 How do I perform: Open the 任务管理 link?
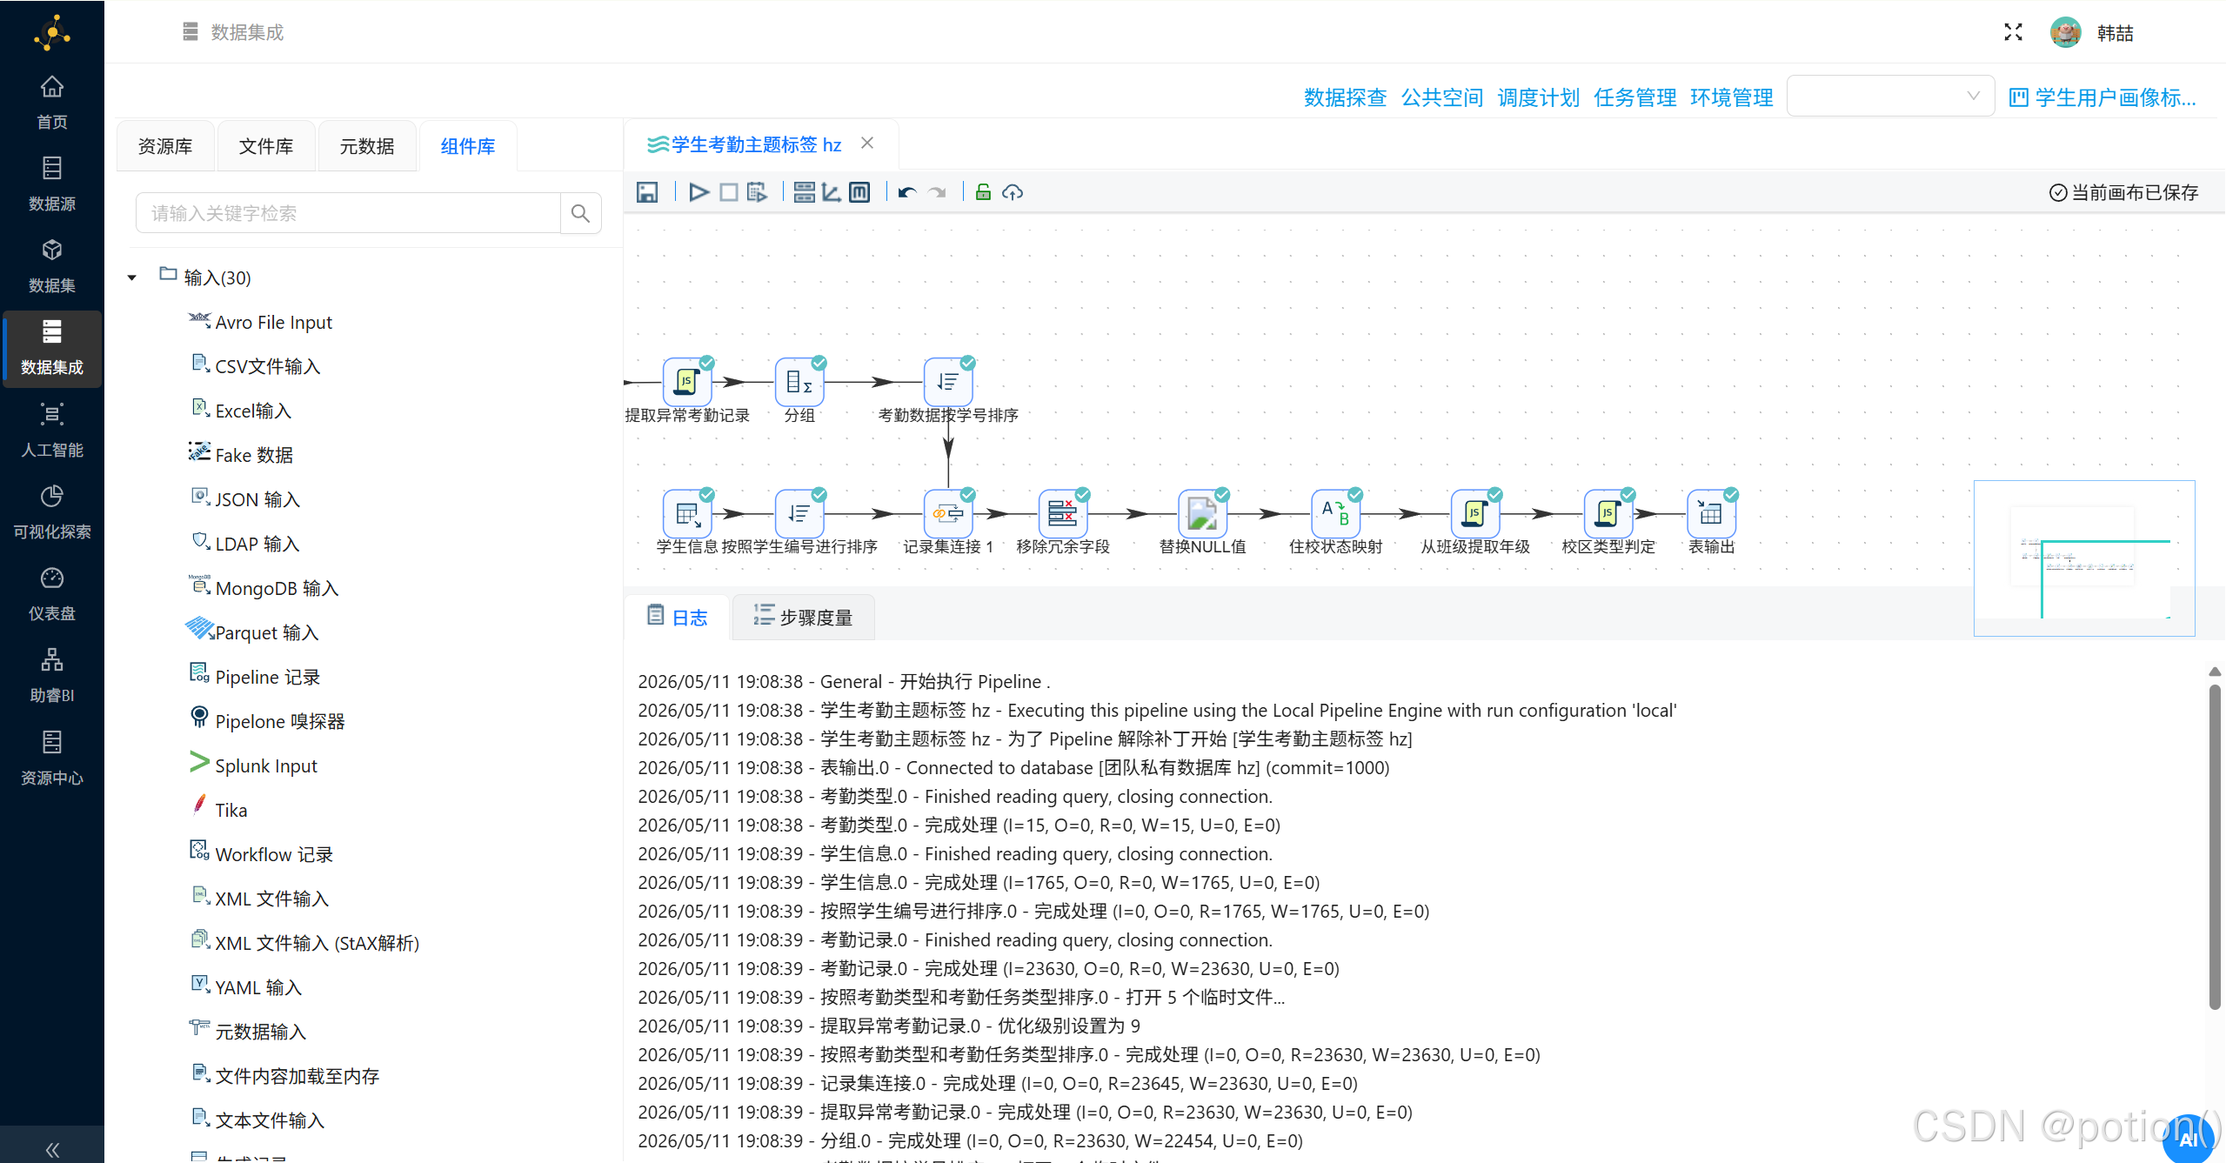click(x=1635, y=97)
